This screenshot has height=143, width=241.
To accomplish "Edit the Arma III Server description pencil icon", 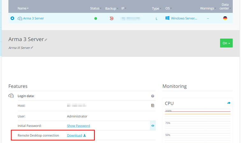I will pos(32,48).
